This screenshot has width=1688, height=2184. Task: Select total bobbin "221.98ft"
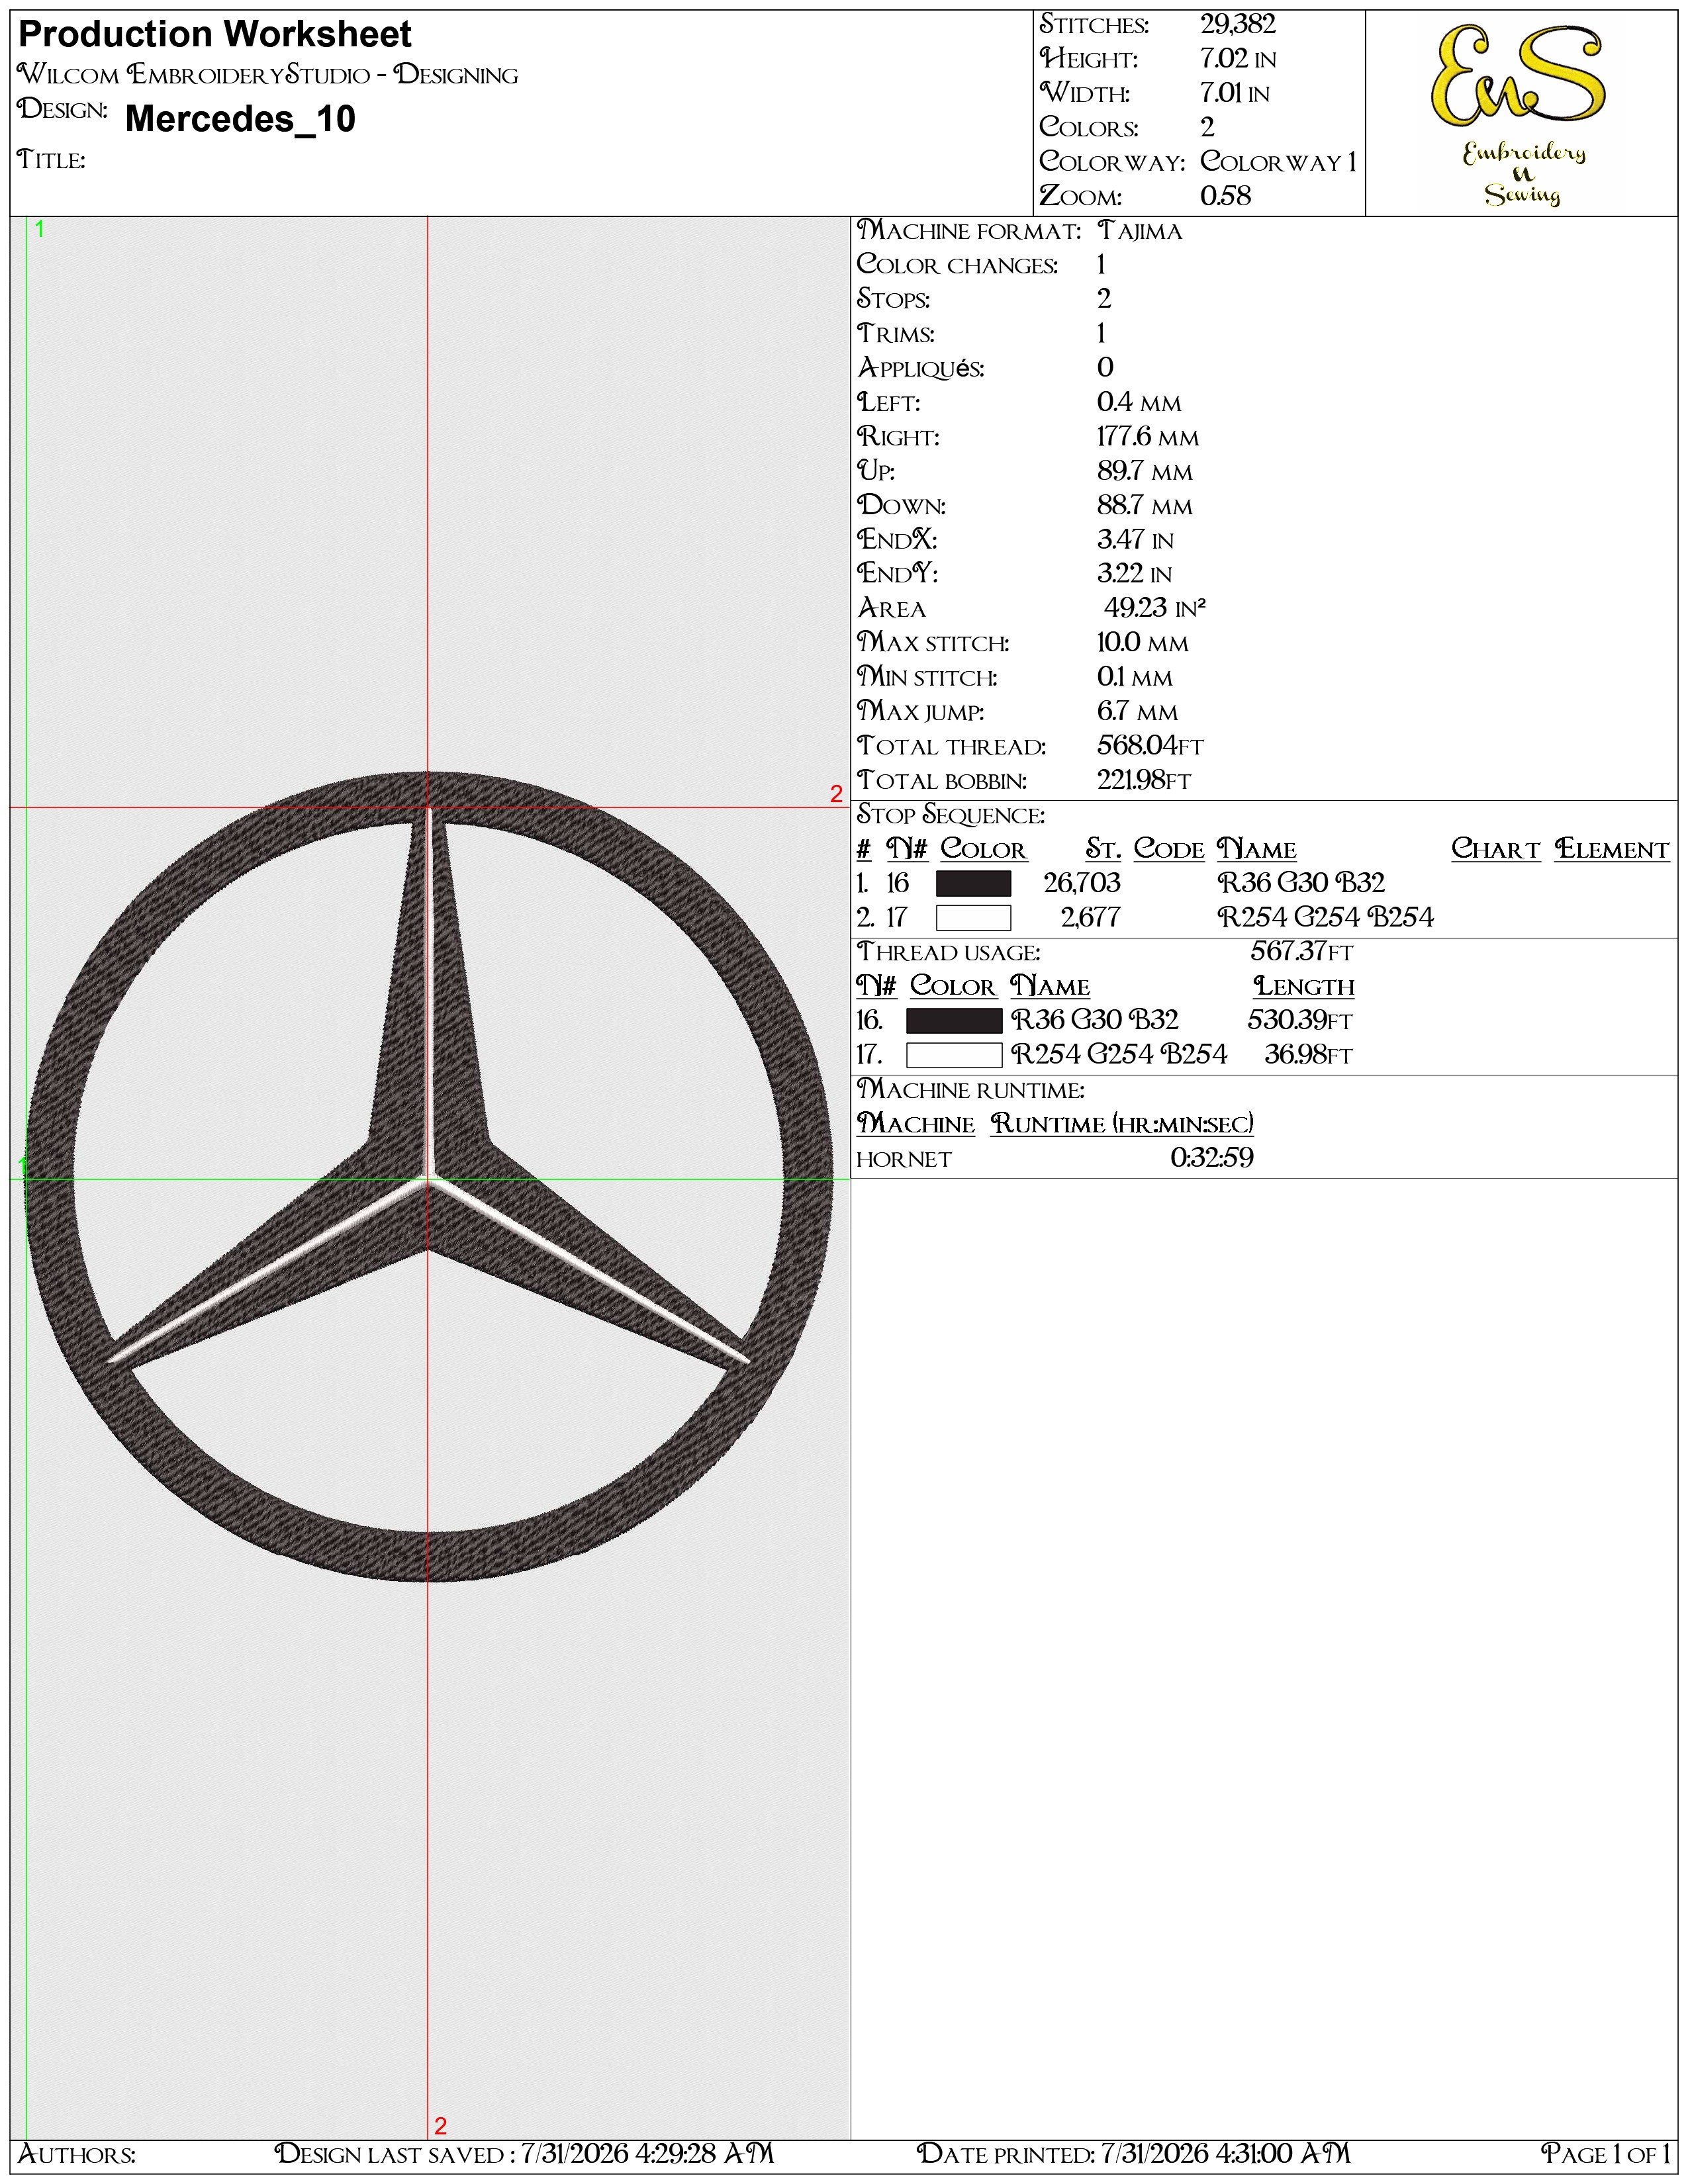(1144, 780)
